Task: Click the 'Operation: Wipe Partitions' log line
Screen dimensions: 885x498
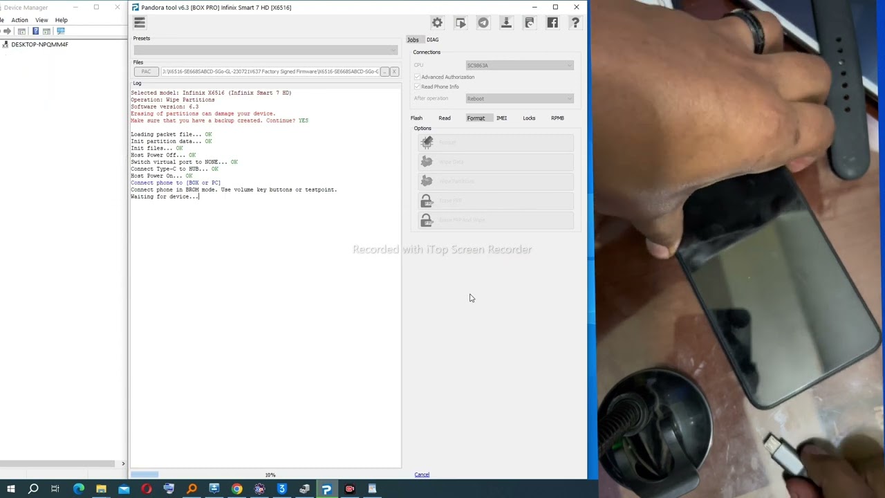Action: [173, 100]
